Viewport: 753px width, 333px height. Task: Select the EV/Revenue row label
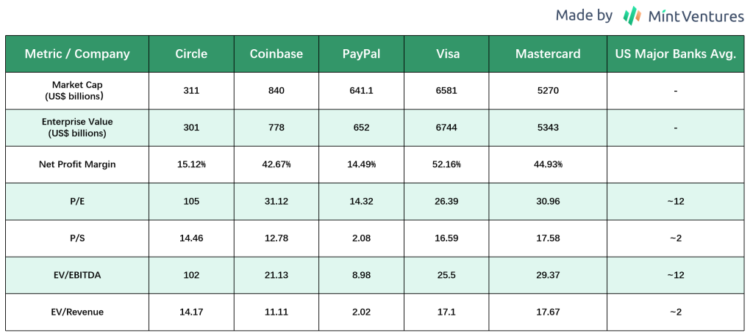pos(77,312)
